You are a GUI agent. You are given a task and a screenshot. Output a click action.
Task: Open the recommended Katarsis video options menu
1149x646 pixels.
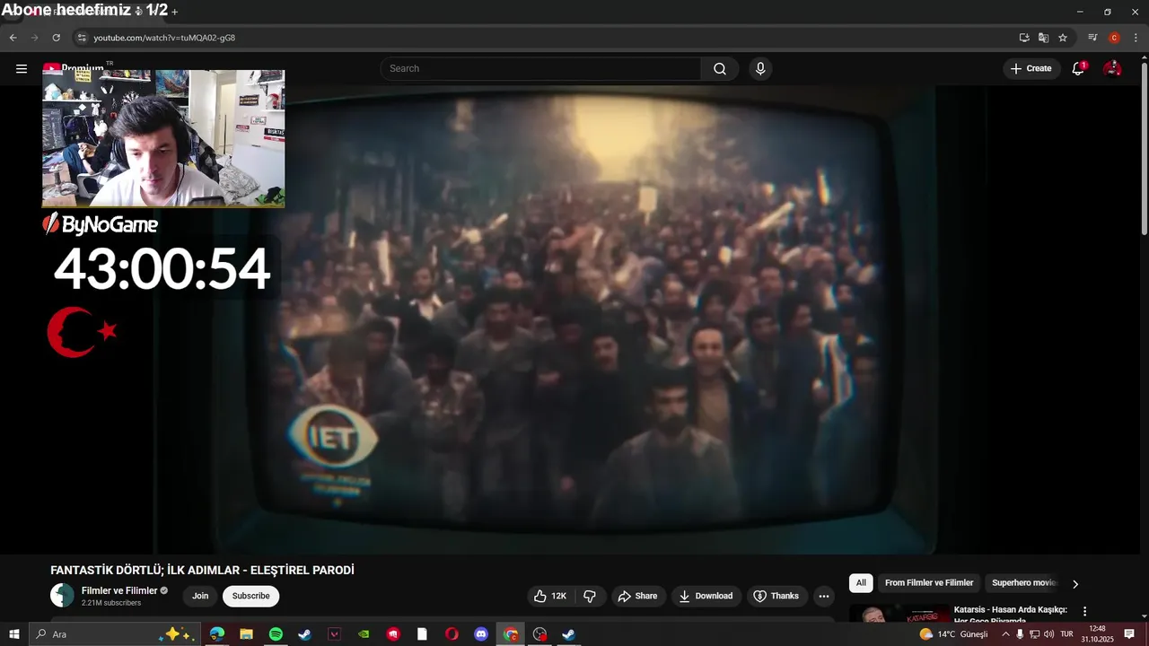[1084, 611]
